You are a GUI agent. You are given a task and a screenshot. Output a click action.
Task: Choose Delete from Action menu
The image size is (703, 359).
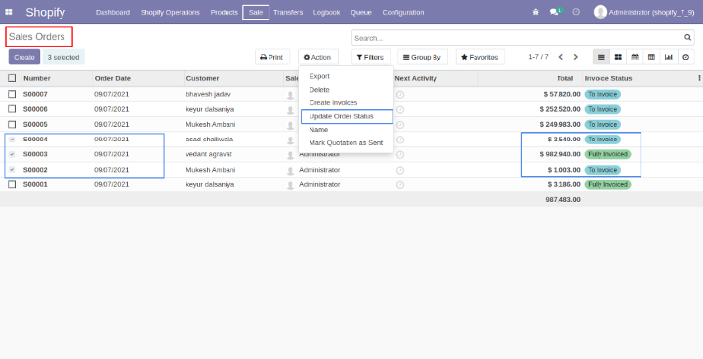(x=319, y=90)
